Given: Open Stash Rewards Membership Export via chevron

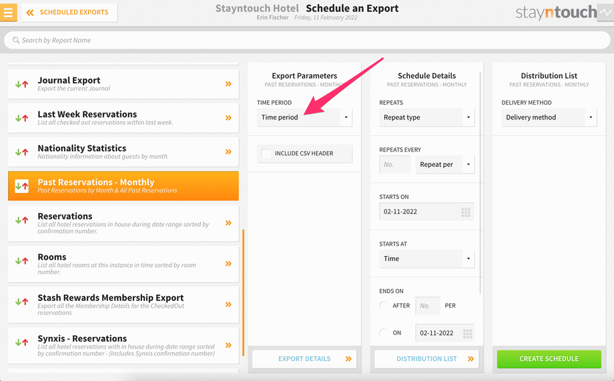Looking at the screenshot, I should (x=228, y=305).
